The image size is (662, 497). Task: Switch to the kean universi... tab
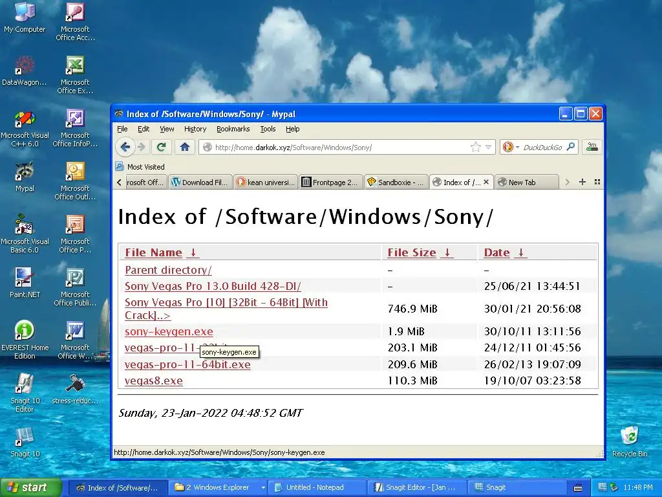click(266, 182)
